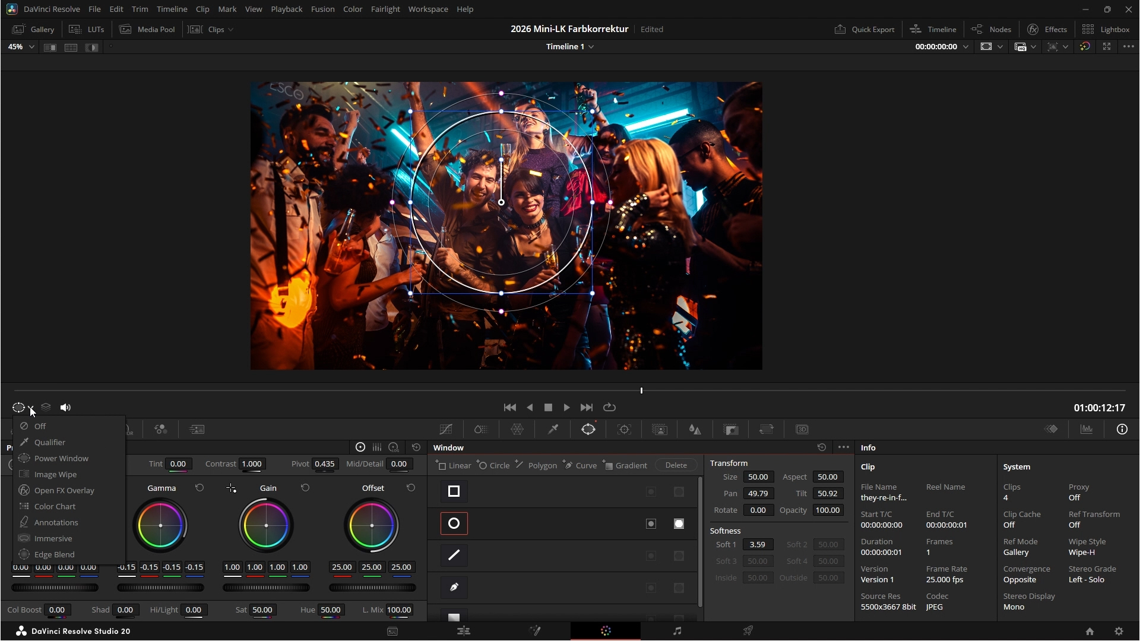Toggle the circle window's invert button
The image size is (1140, 641).
(x=651, y=523)
